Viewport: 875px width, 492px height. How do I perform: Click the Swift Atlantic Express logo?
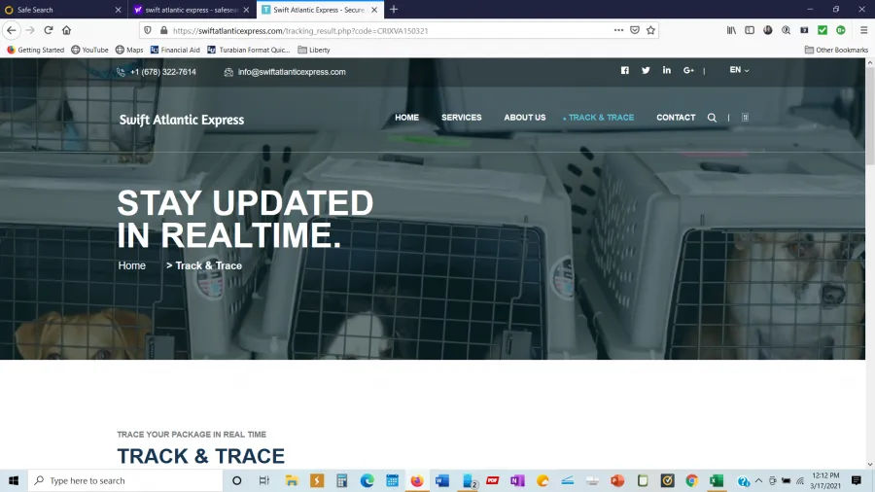182,120
